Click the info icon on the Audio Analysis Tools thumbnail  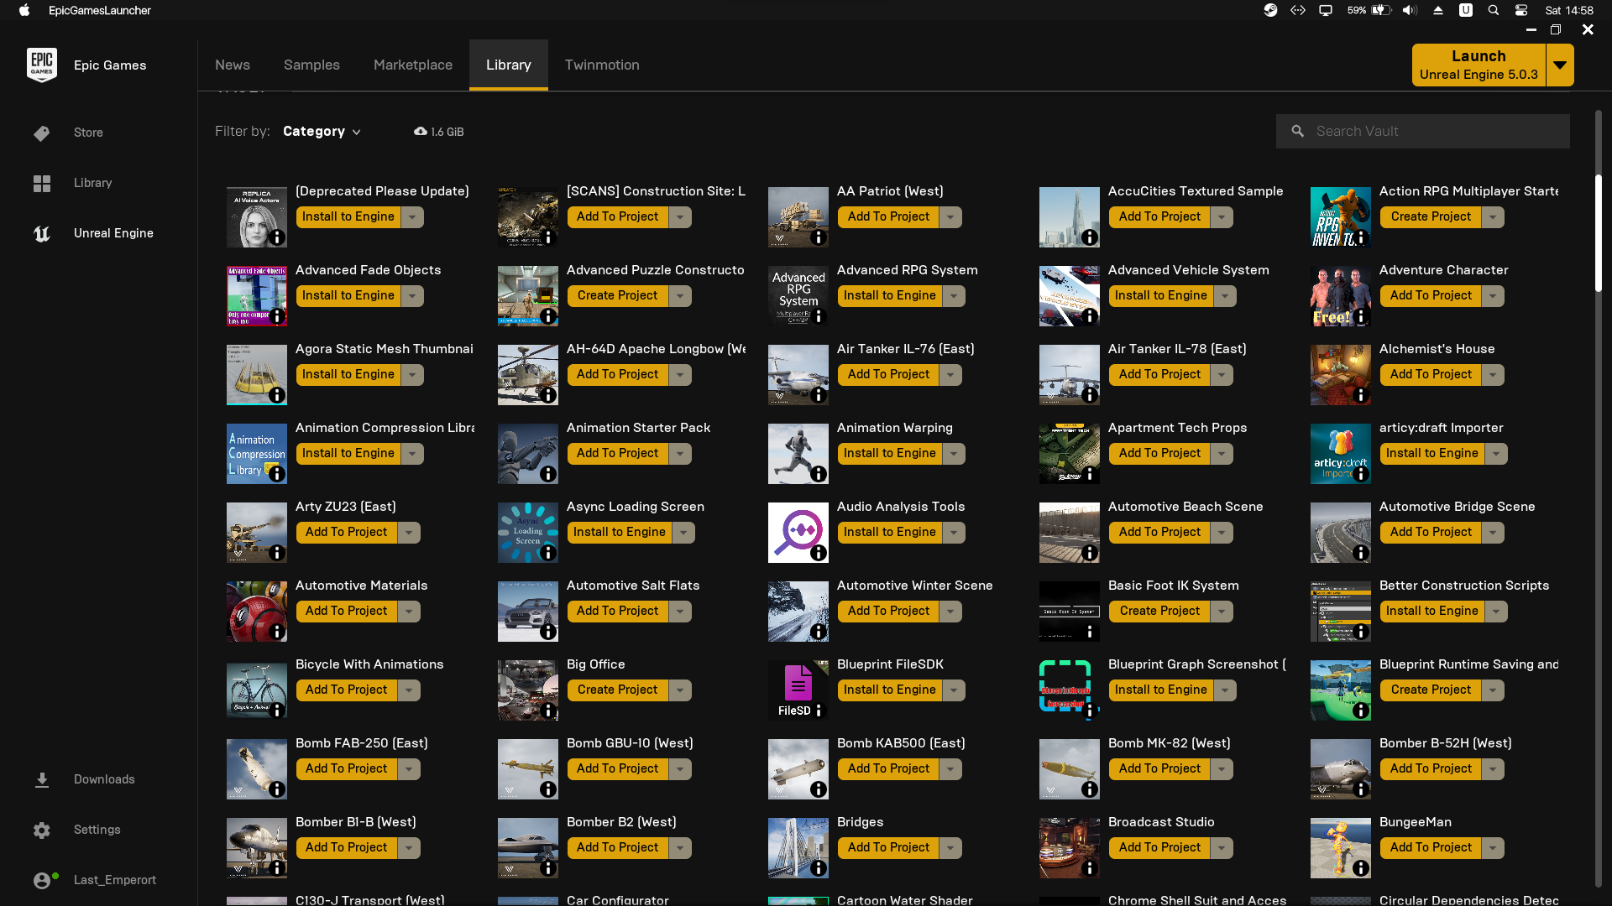click(x=819, y=553)
